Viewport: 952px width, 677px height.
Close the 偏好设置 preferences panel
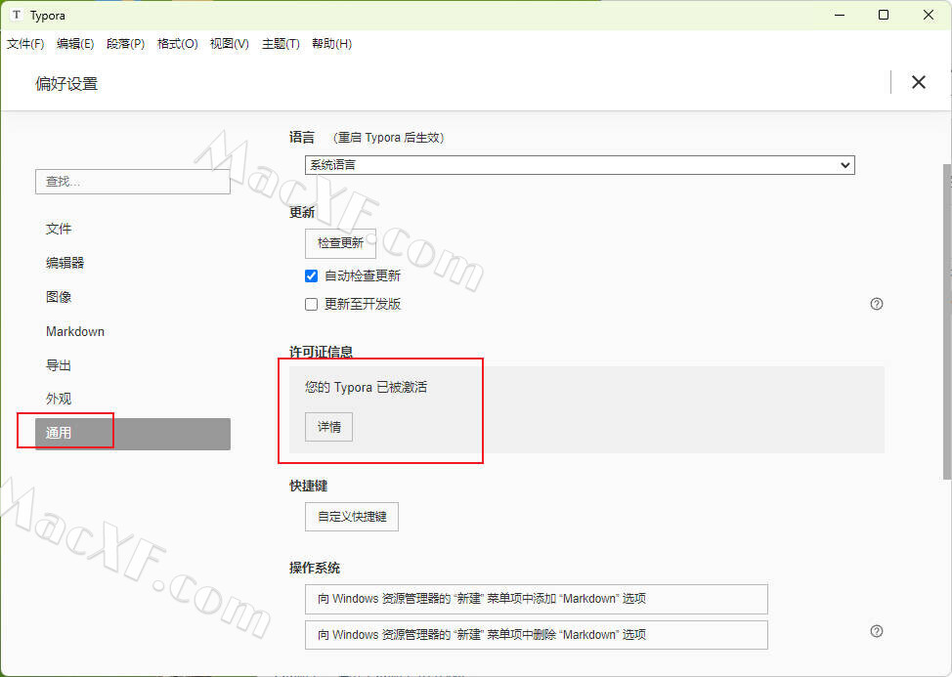(919, 82)
